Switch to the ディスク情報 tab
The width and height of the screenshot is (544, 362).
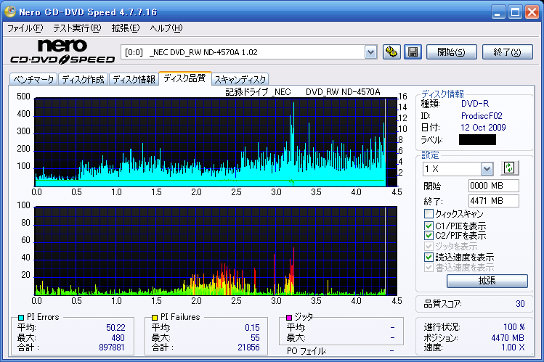pos(134,79)
